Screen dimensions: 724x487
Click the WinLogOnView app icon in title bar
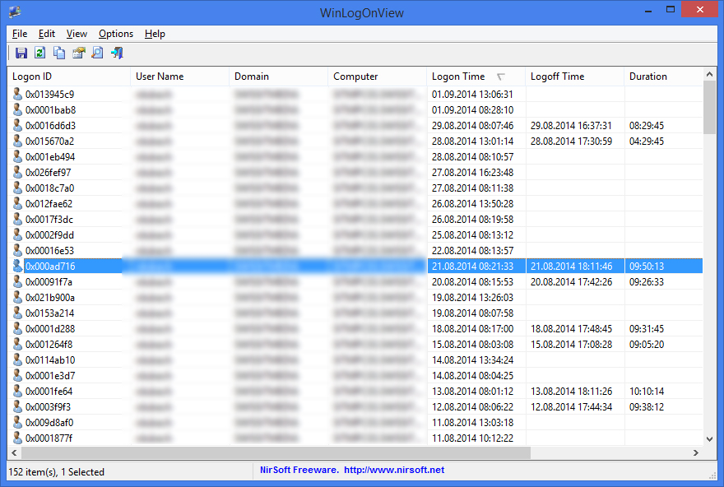[x=15, y=12]
